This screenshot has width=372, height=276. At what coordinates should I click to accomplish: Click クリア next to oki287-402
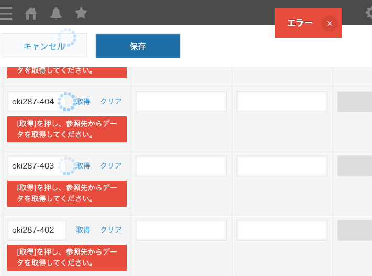111,230
